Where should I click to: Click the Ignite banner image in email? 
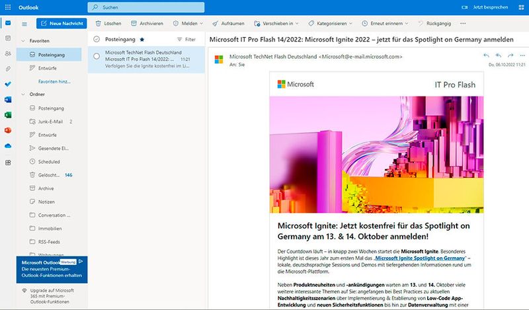tap(376, 155)
